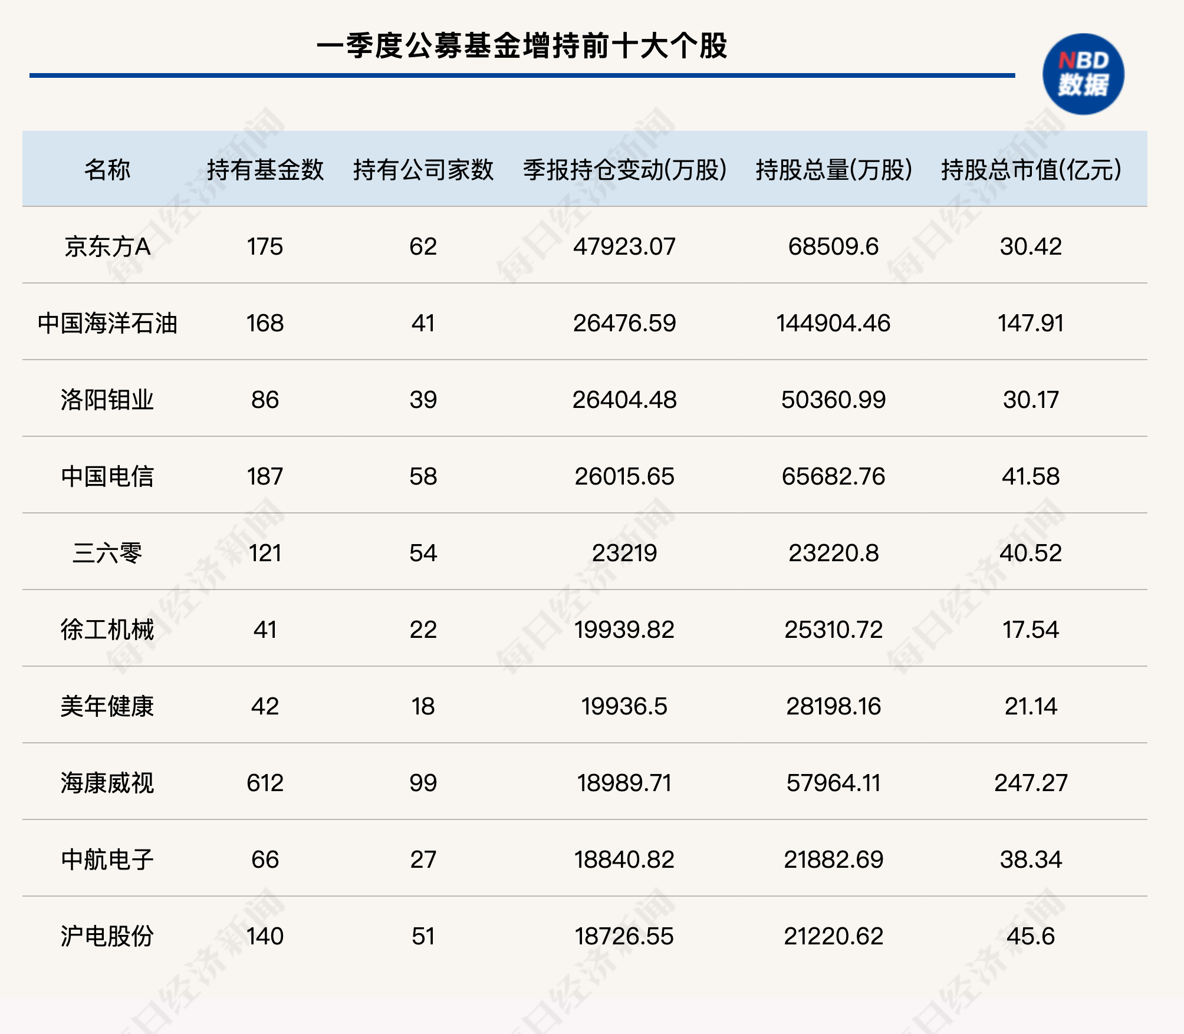Viewport: 1184px width, 1034px height.
Task: Click total holdings value 23220.8
Action: (x=834, y=553)
